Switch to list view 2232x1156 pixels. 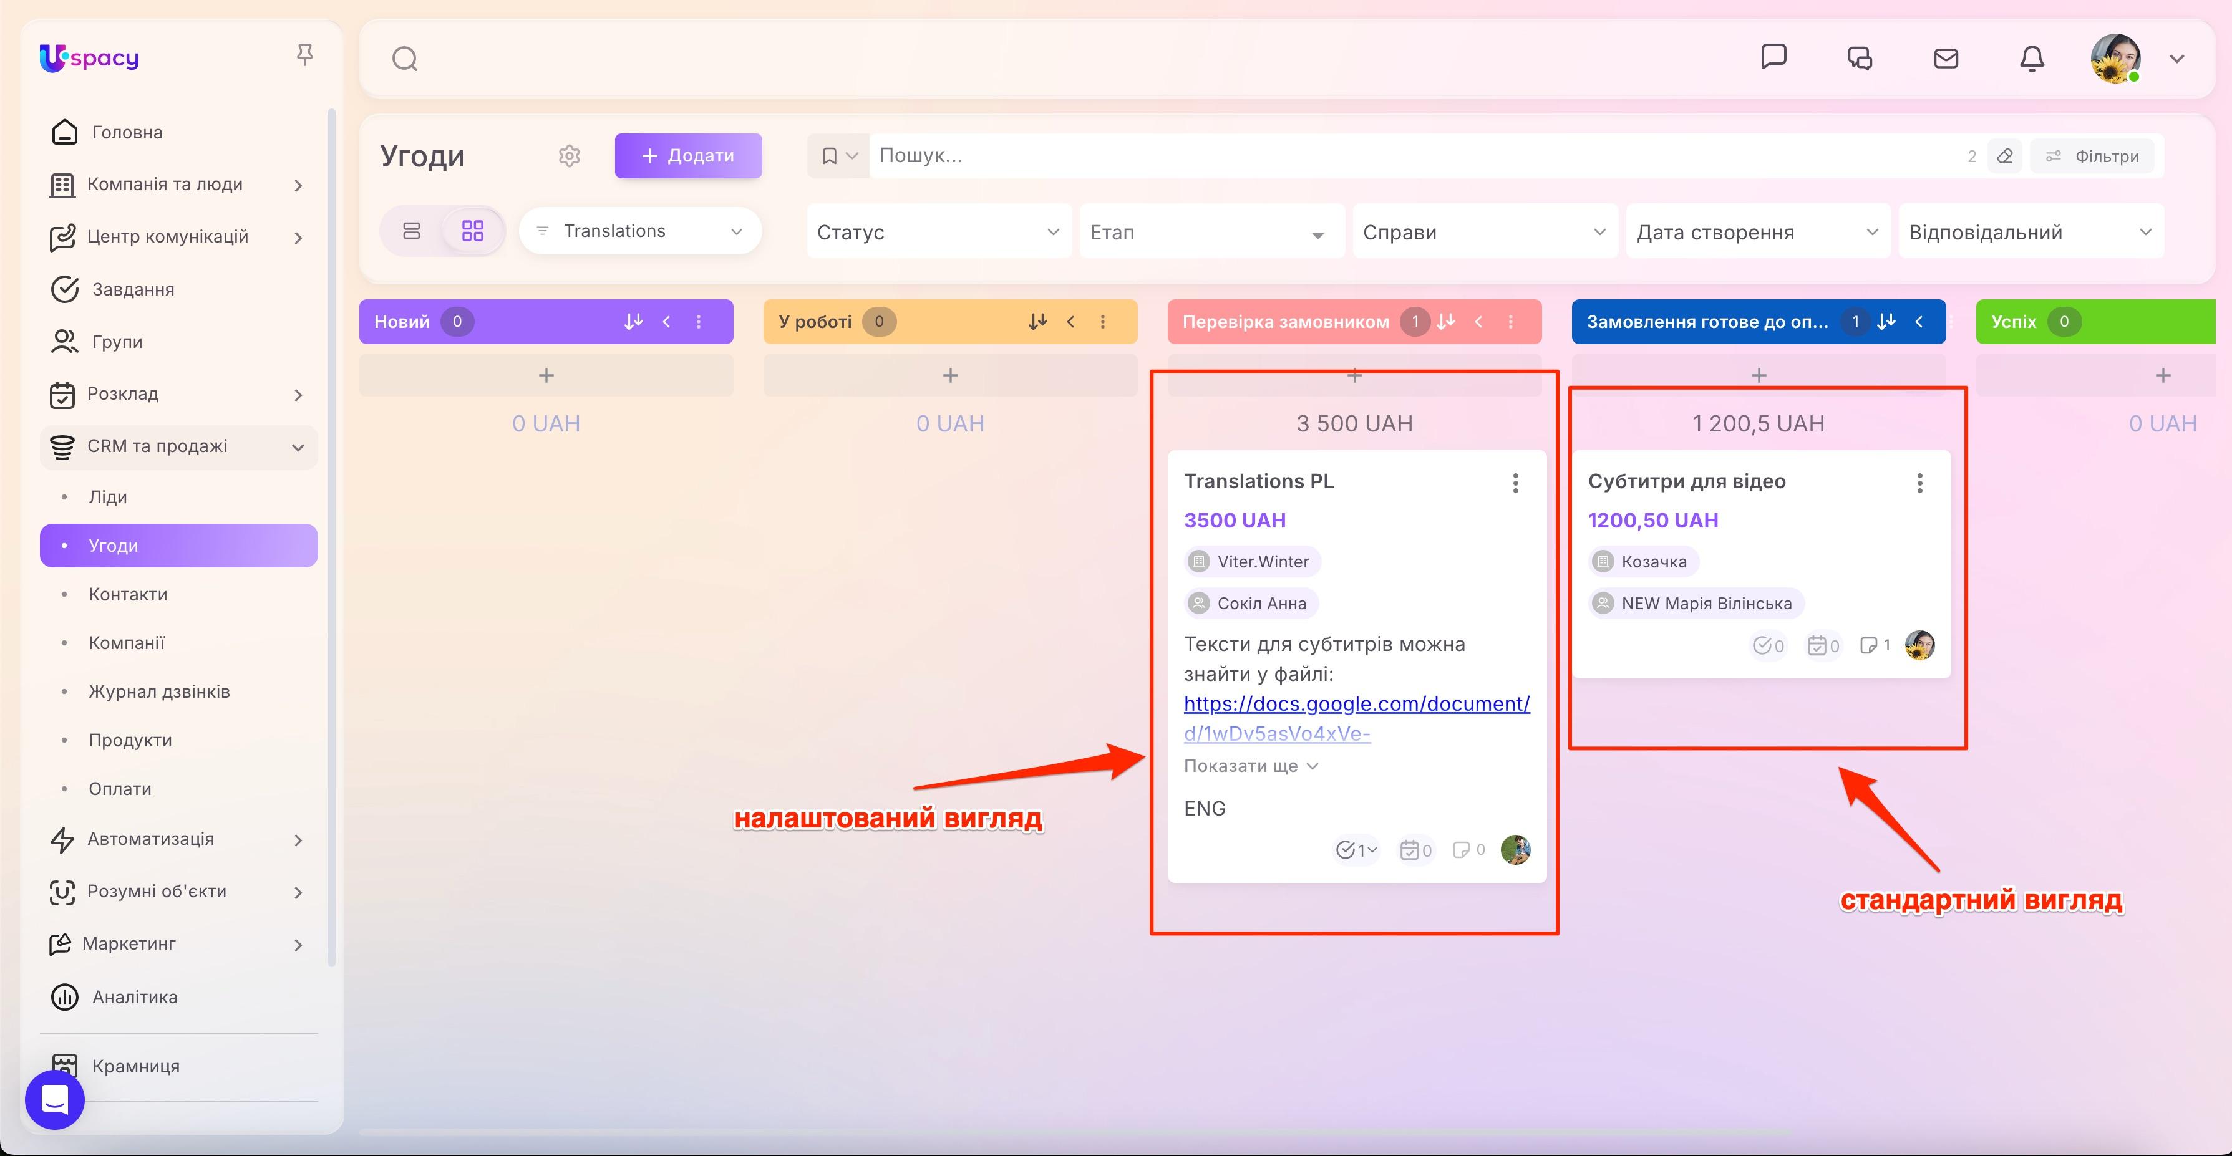412,230
